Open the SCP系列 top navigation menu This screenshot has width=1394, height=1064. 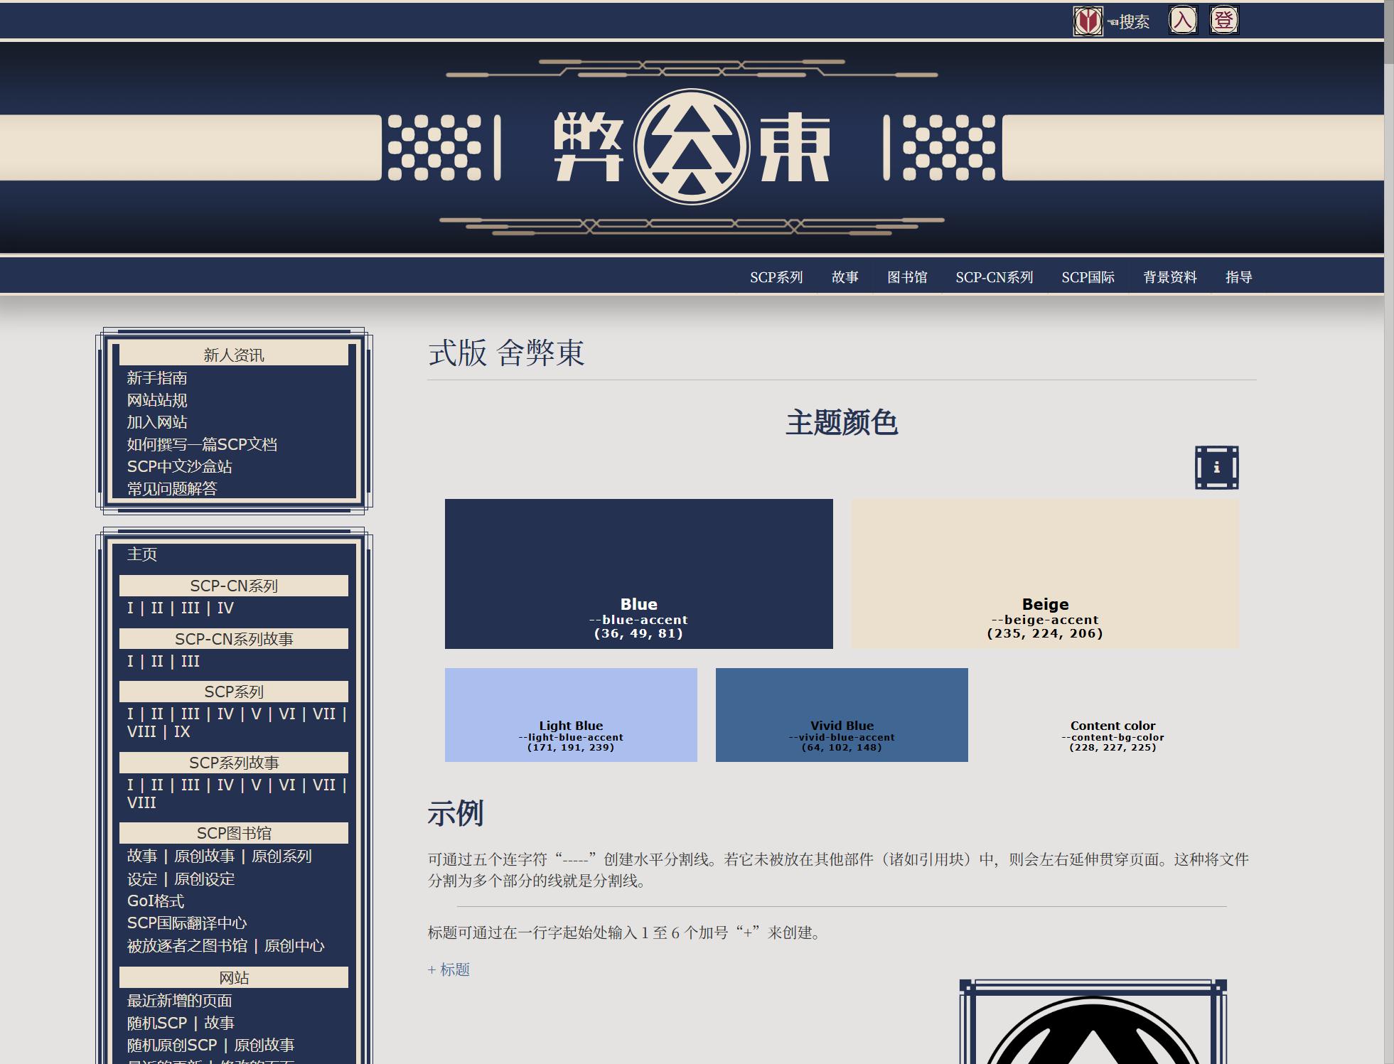[776, 277]
